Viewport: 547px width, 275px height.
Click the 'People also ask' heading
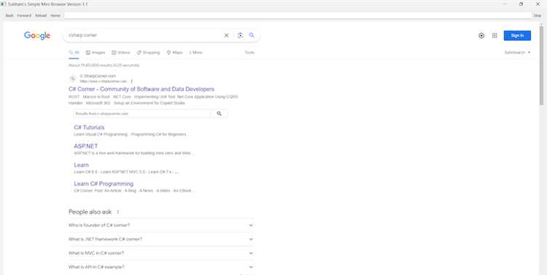[x=90, y=212]
